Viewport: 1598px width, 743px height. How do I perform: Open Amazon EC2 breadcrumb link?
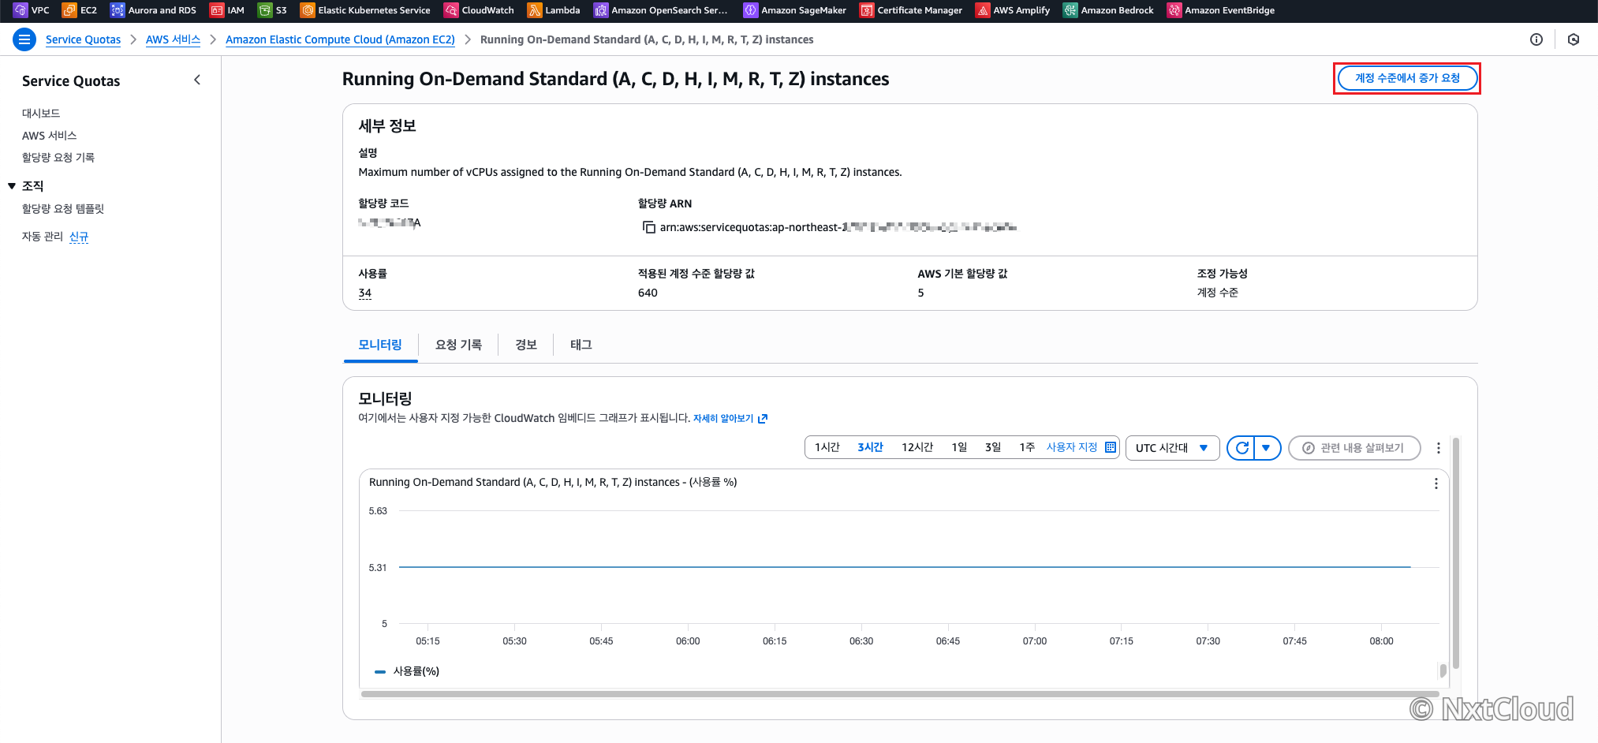click(340, 39)
